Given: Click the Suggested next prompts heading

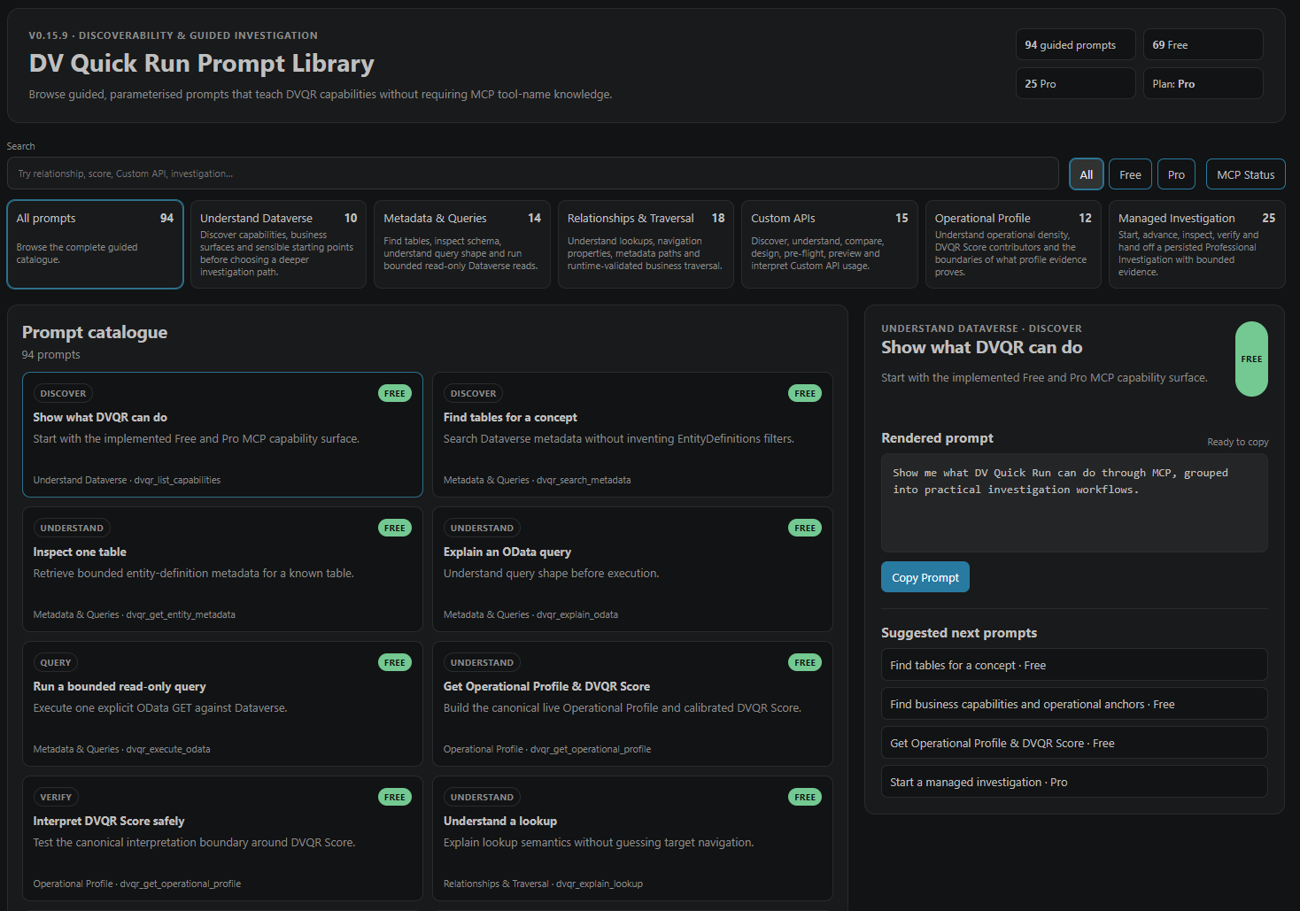Looking at the screenshot, I should tap(959, 633).
